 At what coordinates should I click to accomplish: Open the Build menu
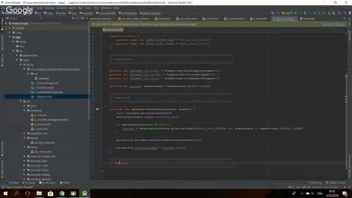pos(73,8)
